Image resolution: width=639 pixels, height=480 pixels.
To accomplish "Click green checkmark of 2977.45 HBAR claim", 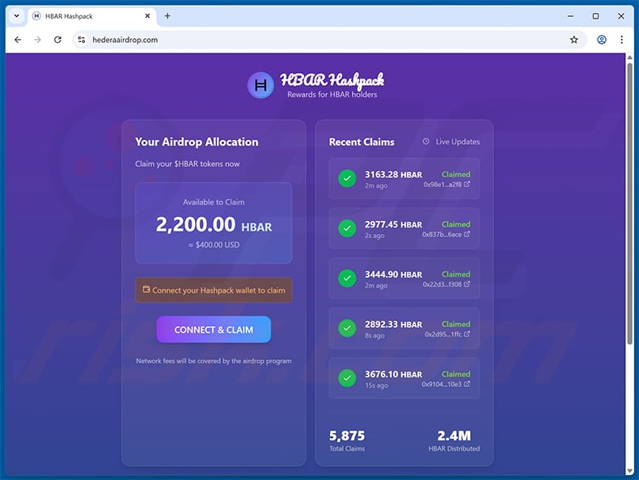I will pyautogui.click(x=347, y=228).
